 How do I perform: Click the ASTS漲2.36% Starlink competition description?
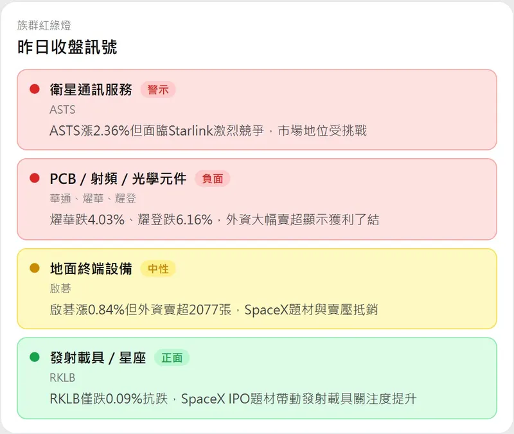(208, 131)
